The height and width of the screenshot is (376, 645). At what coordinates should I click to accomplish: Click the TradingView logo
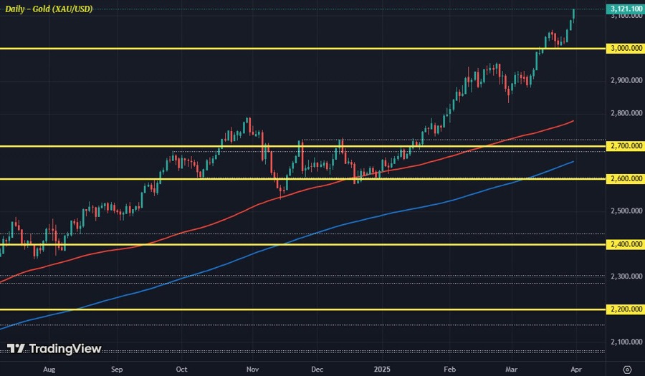(x=54, y=349)
